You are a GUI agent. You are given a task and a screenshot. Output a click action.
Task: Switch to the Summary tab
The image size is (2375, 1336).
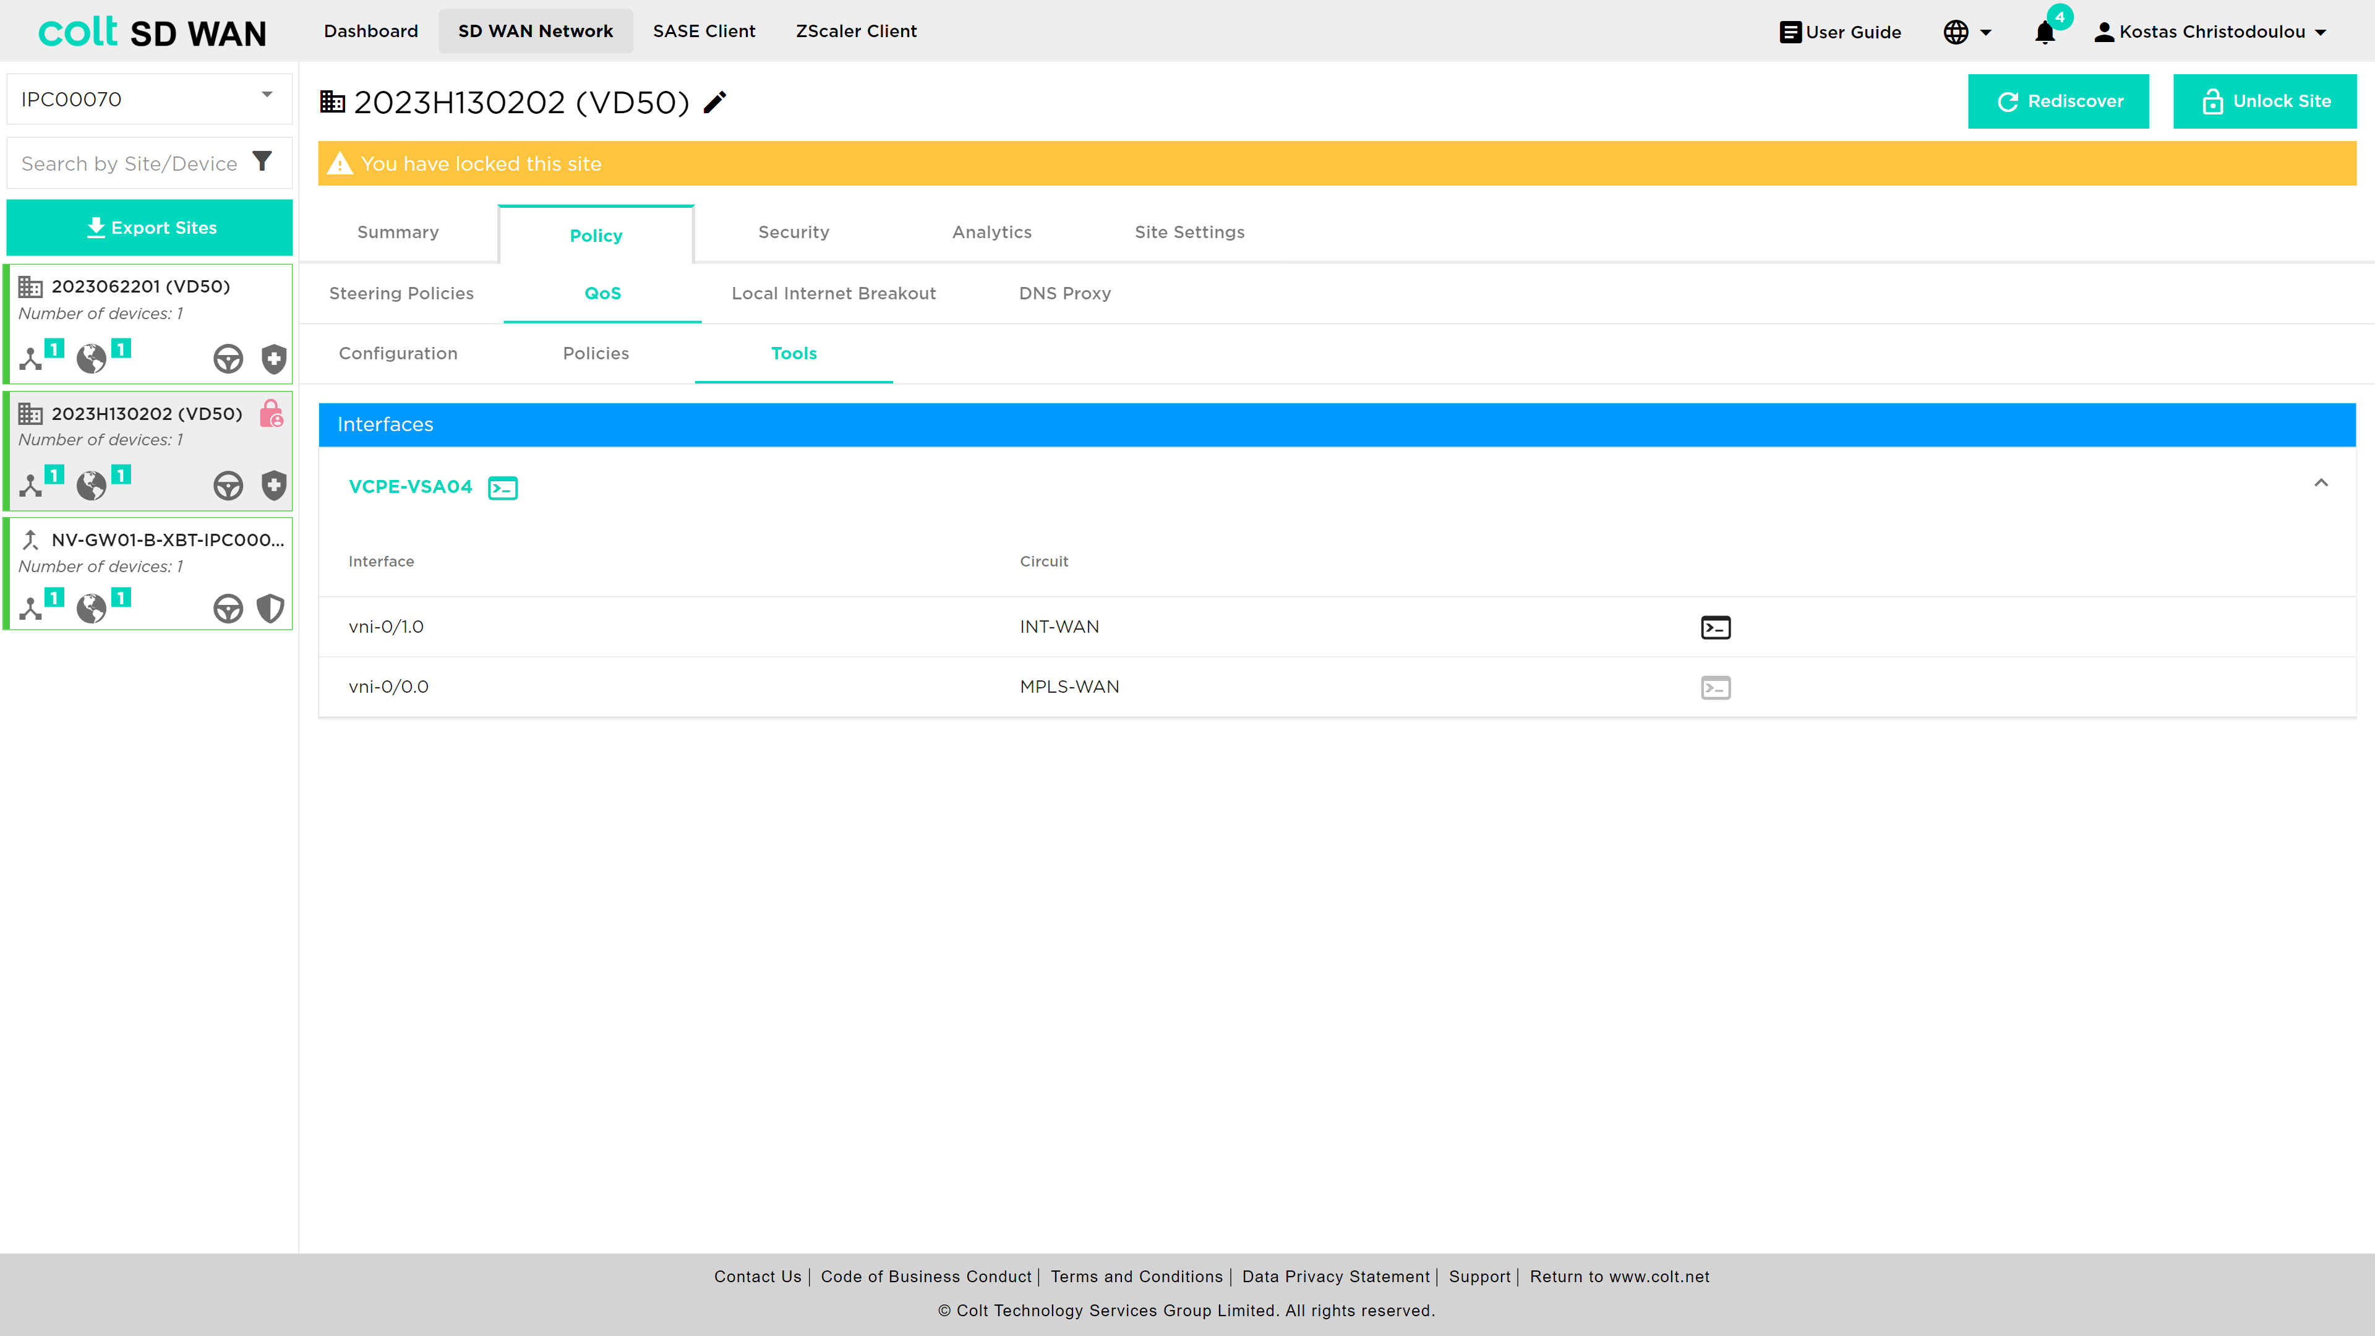point(398,233)
